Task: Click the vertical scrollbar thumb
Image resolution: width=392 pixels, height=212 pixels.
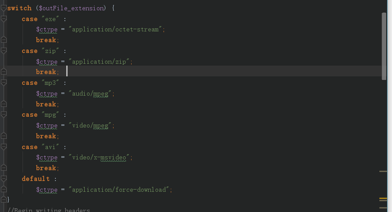Action: pos(384,46)
